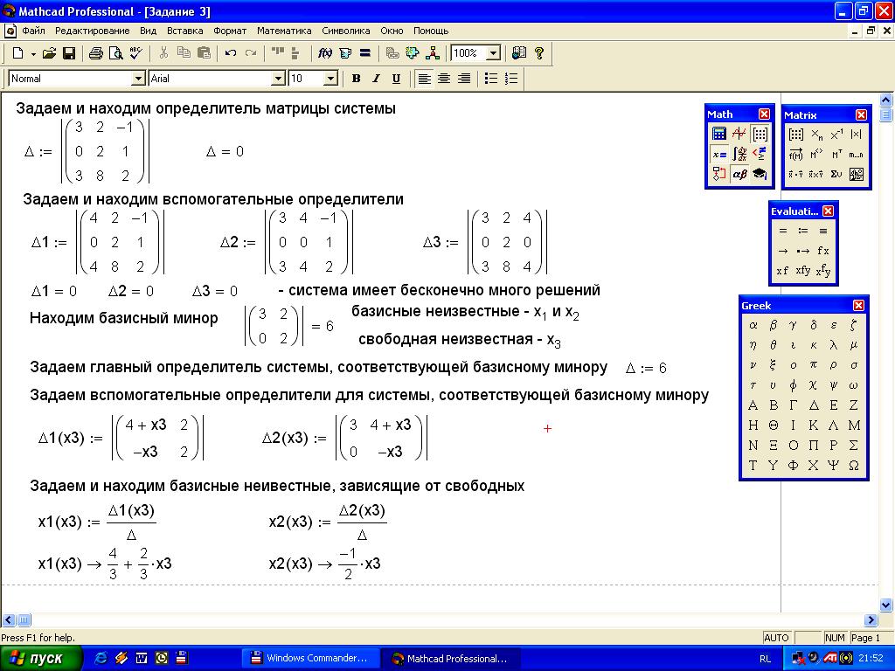Open Programming toolbar in Math palette

point(719,174)
